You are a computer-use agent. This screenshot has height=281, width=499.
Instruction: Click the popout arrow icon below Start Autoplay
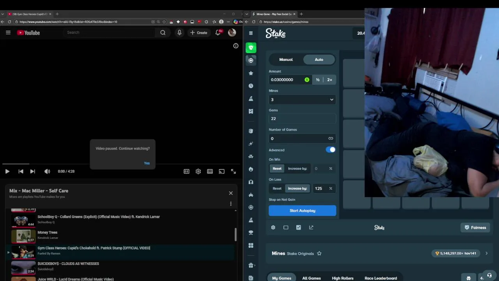pos(311,228)
